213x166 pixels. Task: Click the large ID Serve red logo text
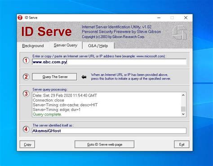[46, 31]
